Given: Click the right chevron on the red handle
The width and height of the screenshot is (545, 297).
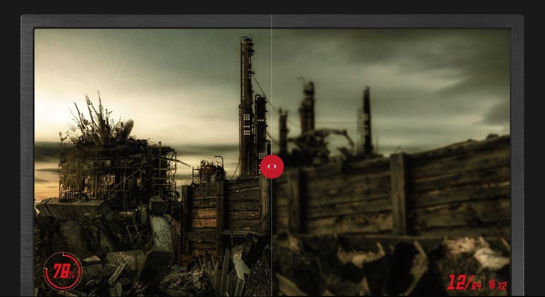Looking at the screenshot, I should [x=275, y=167].
